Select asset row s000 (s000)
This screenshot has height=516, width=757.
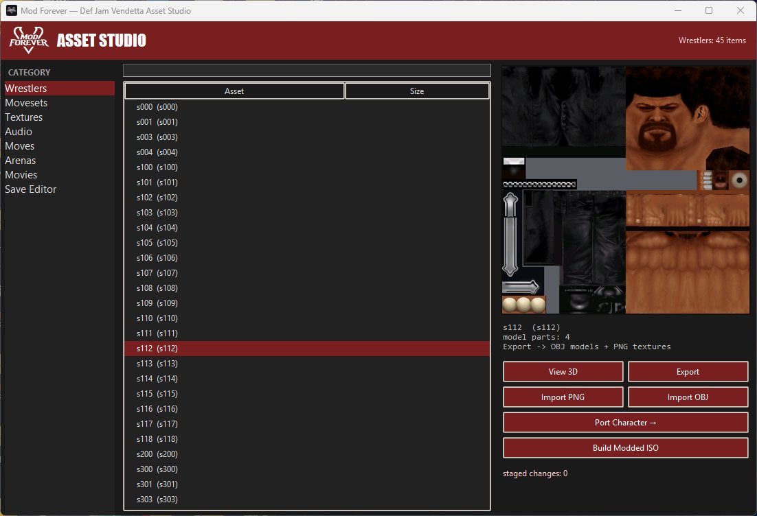tap(307, 107)
